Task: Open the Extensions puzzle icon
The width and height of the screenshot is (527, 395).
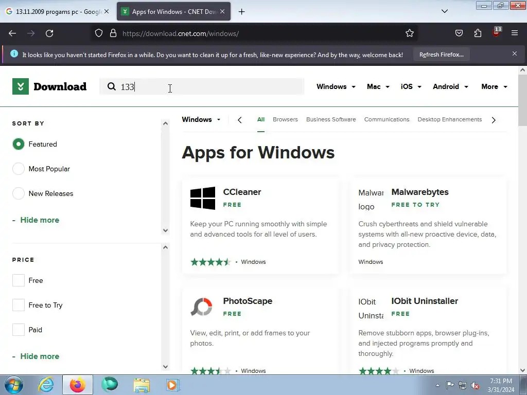Action: [478, 33]
